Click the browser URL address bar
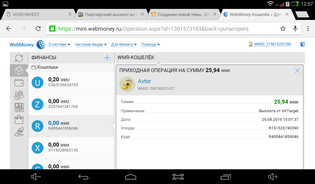Screen dimensions: 315x184 (x=166, y=29)
